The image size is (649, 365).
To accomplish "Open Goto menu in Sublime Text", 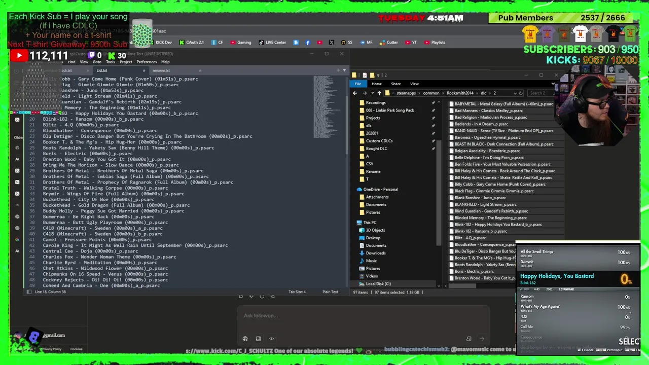I will [97, 62].
